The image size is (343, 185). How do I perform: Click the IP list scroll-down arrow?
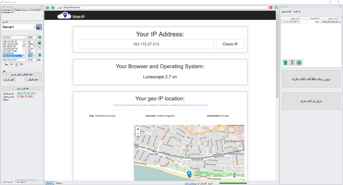pos(24,55)
